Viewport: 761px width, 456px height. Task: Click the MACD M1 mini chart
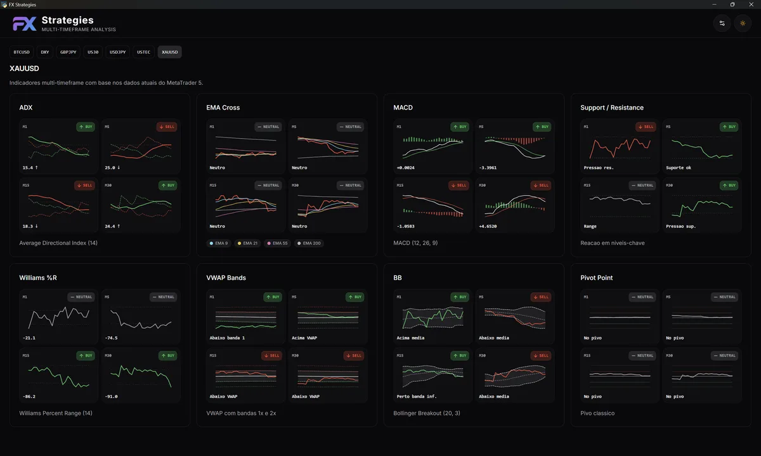[x=431, y=147]
